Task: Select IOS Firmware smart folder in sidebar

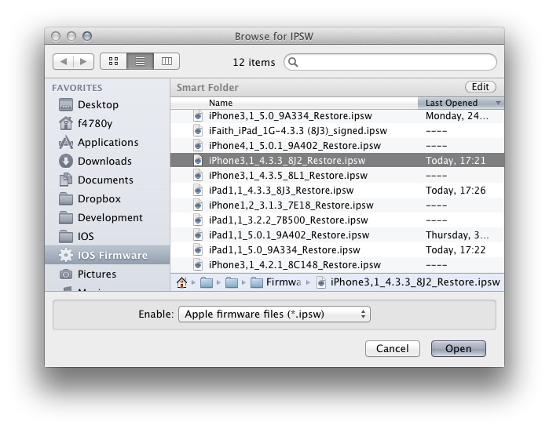Action: pos(107,255)
